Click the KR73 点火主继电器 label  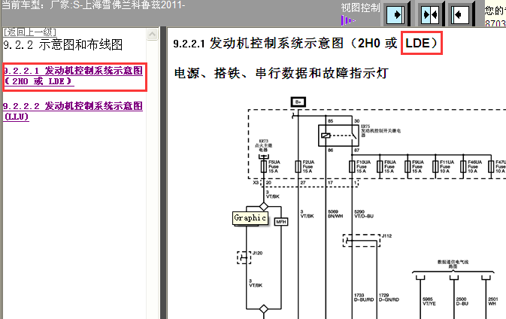click(264, 146)
